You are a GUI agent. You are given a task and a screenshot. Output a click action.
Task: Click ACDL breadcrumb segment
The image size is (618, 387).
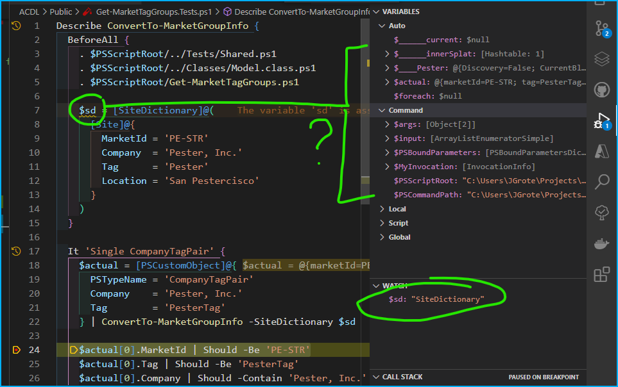[x=29, y=12]
